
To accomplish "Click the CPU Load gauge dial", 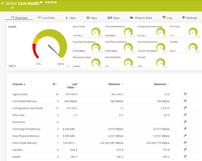I will coord(193,32).
